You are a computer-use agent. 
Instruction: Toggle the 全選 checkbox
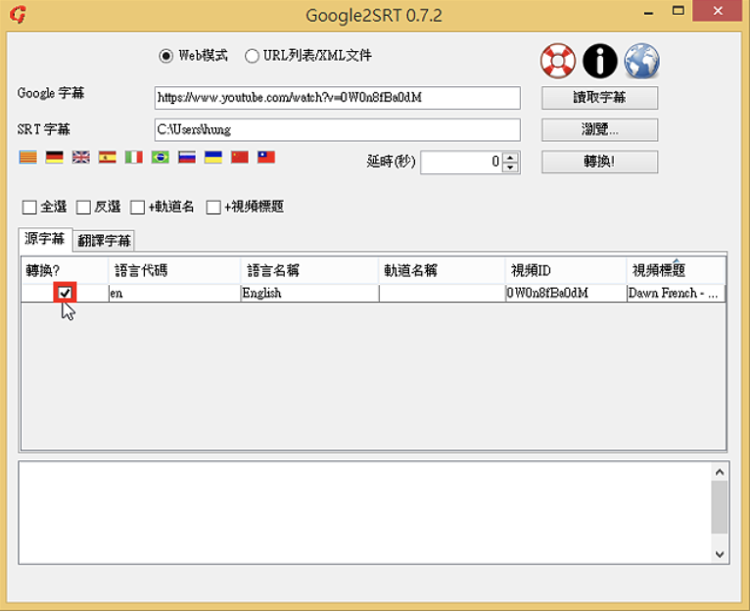pos(29,208)
